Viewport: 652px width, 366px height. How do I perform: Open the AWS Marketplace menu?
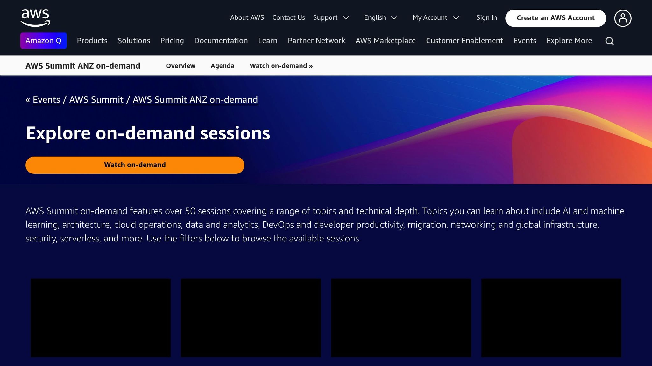tap(386, 41)
